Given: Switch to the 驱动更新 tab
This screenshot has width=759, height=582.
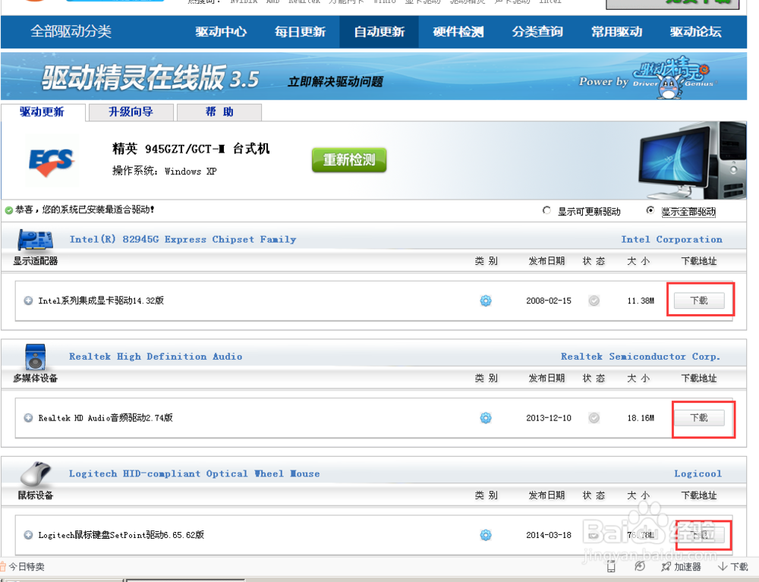Looking at the screenshot, I should click(43, 112).
